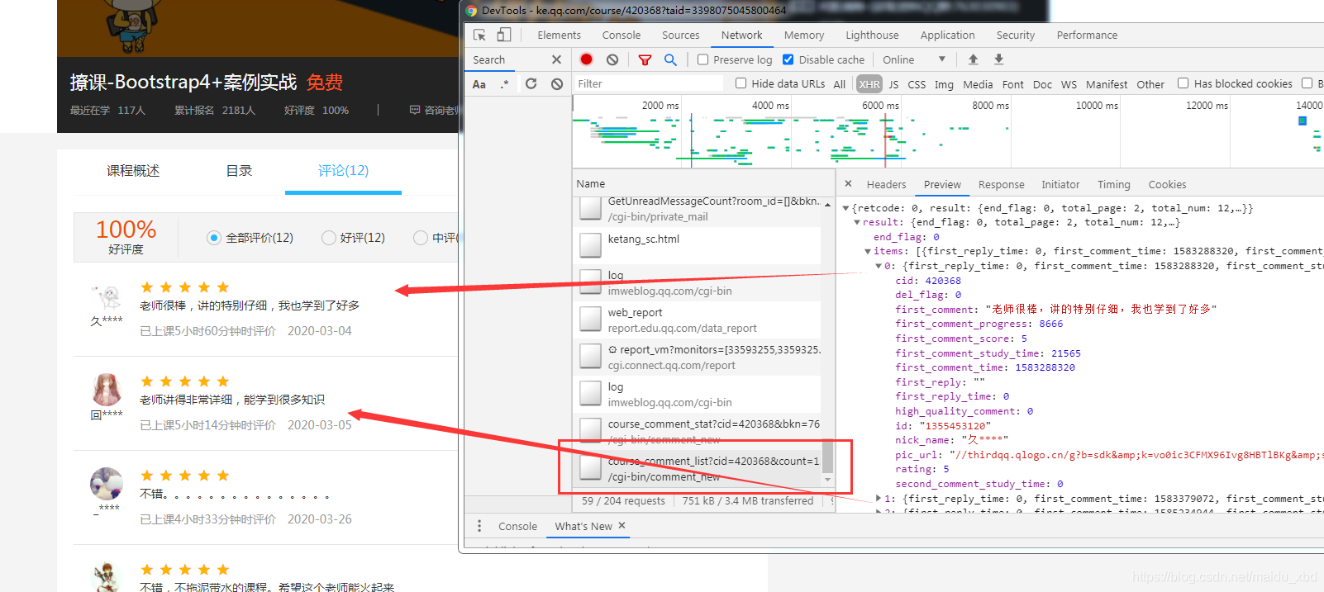Collapse the items array node
This screenshot has height=592, width=1324.
point(868,251)
